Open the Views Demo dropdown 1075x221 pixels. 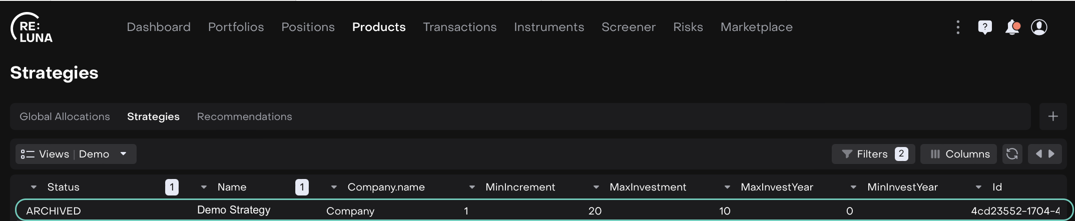76,154
